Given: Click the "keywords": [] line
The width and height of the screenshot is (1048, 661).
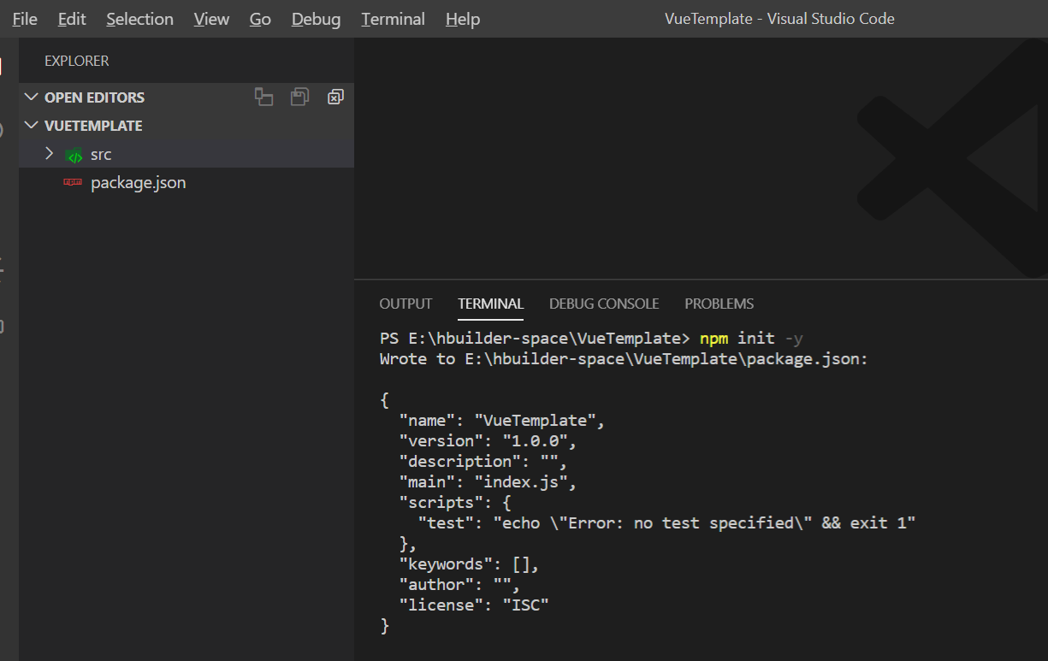Looking at the screenshot, I should tap(469, 564).
